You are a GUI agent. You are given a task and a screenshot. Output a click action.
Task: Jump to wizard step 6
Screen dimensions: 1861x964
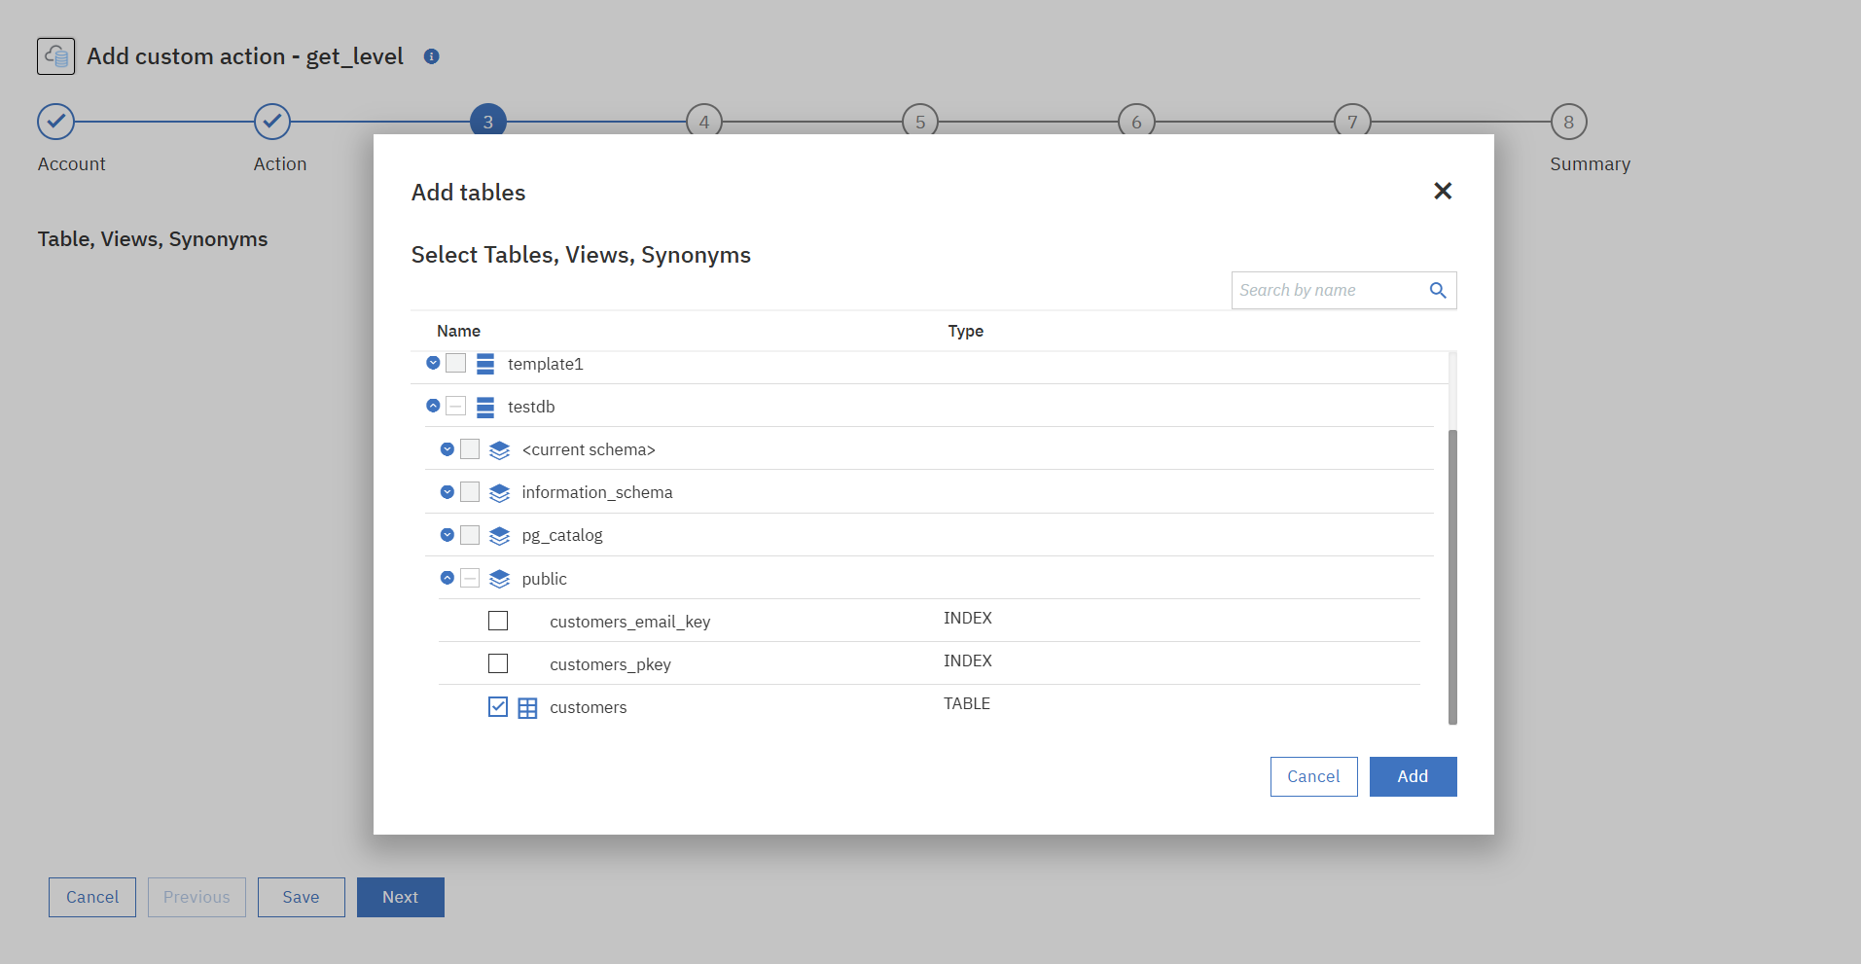(1136, 122)
